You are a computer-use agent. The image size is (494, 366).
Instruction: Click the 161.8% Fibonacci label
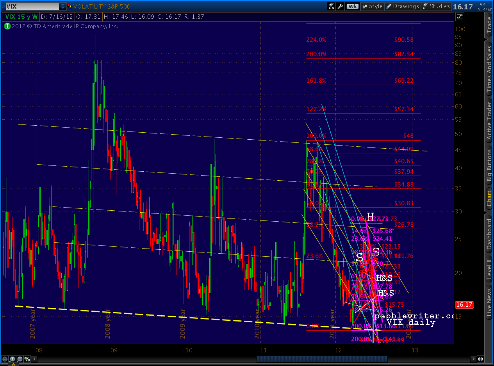(x=316, y=81)
